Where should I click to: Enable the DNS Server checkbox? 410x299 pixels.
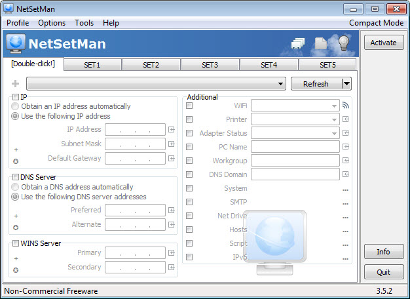coord(16,177)
